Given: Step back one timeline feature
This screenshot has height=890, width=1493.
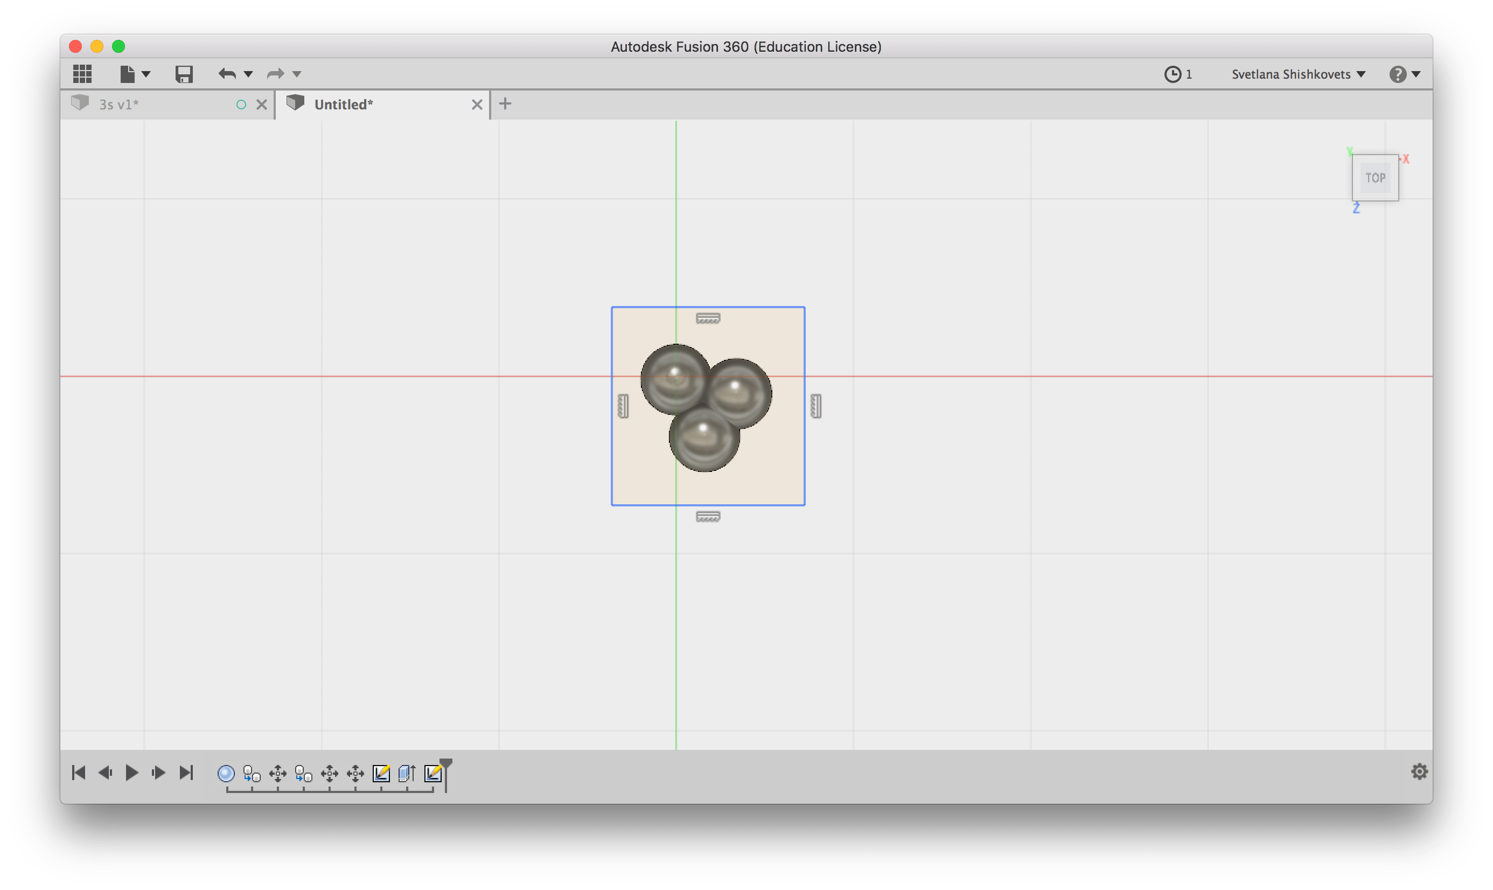Looking at the screenshot, I should pos(105,773).
